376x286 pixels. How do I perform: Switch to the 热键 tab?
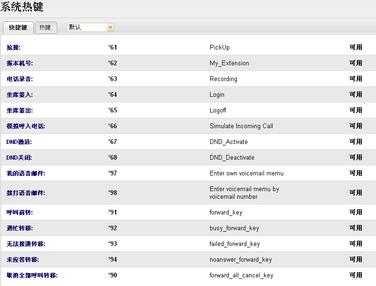[x=45, y=28]
